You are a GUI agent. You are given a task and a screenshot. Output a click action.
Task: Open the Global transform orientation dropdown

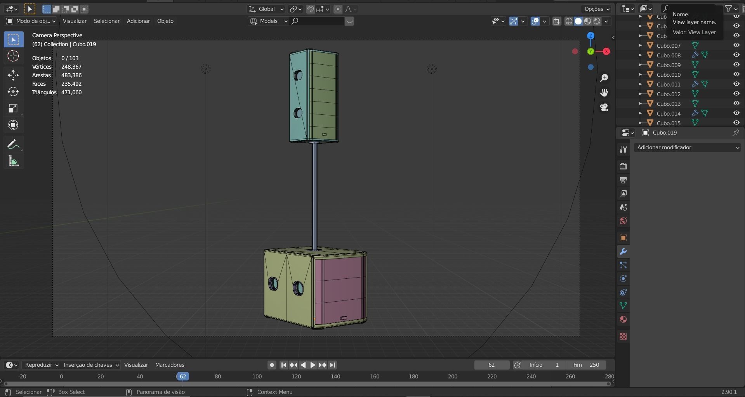[266, 9]
